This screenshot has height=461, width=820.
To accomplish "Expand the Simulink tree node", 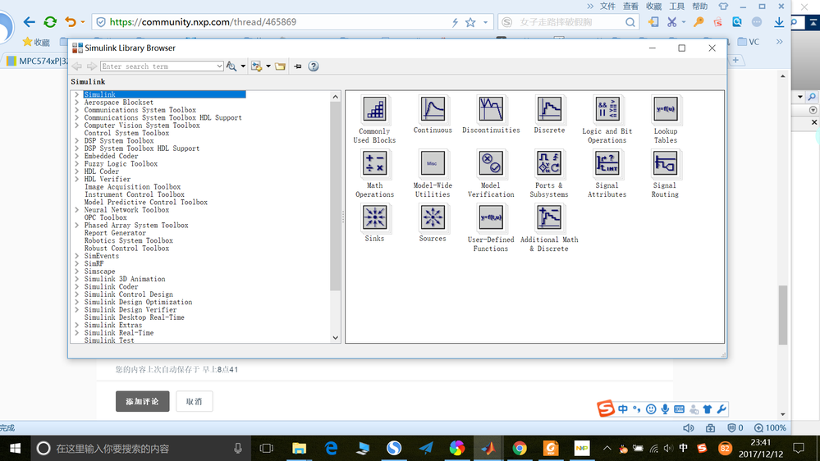I will 77,94.
